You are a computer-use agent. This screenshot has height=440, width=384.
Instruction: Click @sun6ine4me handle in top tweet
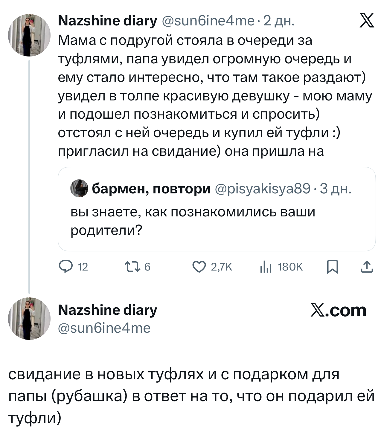tap(208, 21)
